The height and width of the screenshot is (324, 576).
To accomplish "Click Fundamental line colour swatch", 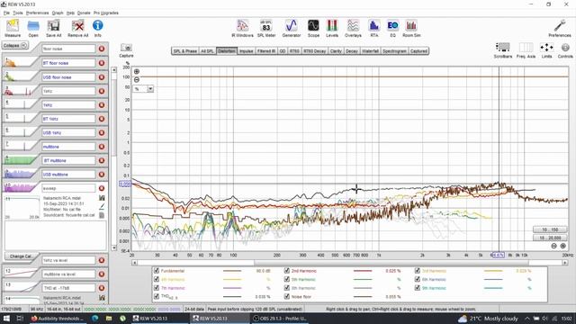I will click(232, 271).
